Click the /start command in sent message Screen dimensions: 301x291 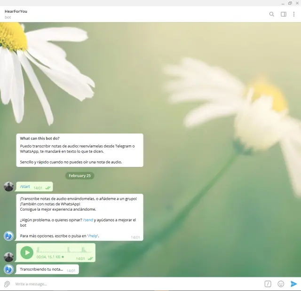point(25,187)
